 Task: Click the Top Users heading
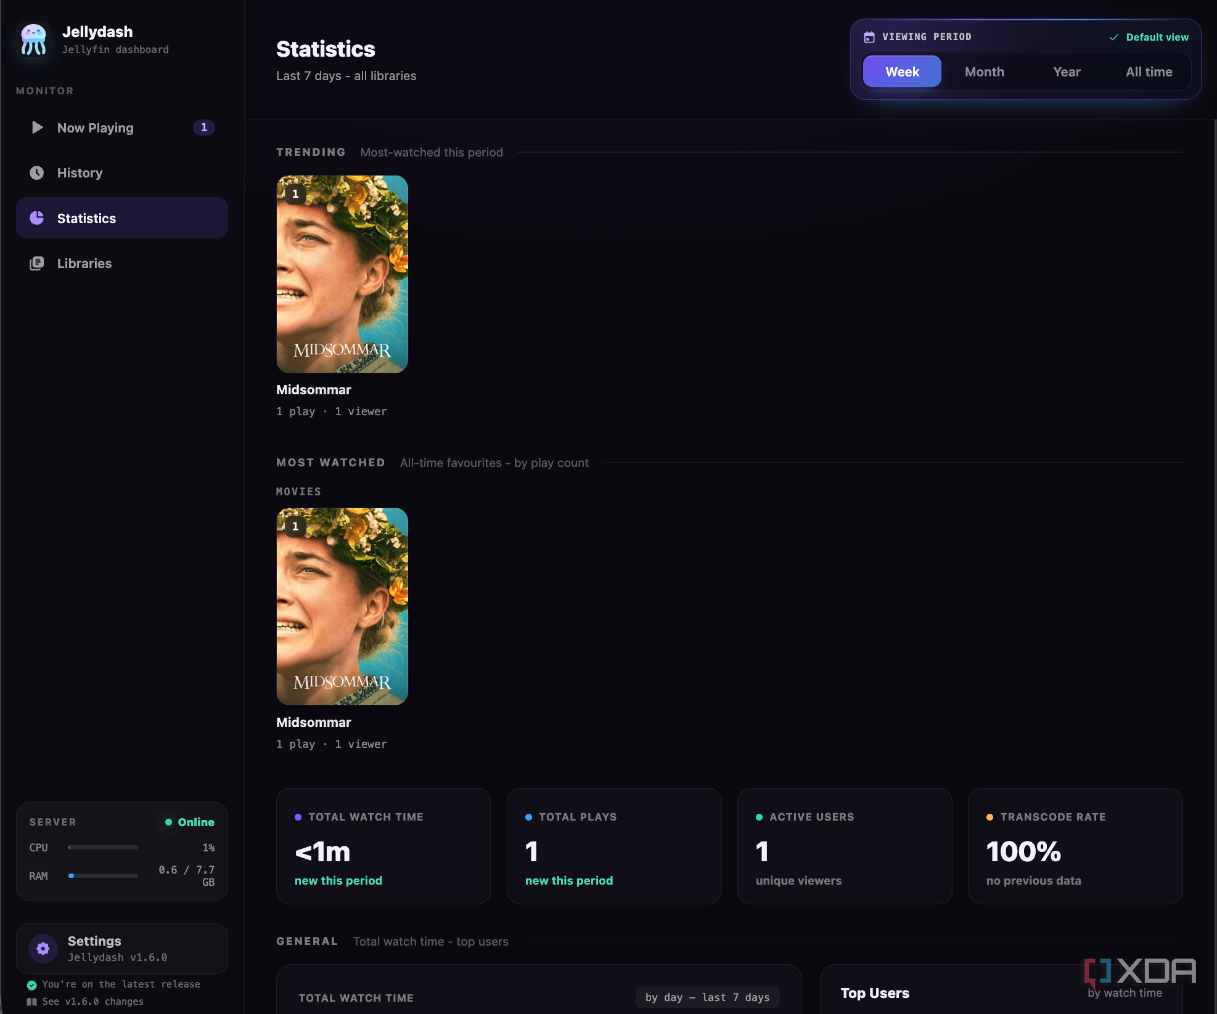(875, 993)
